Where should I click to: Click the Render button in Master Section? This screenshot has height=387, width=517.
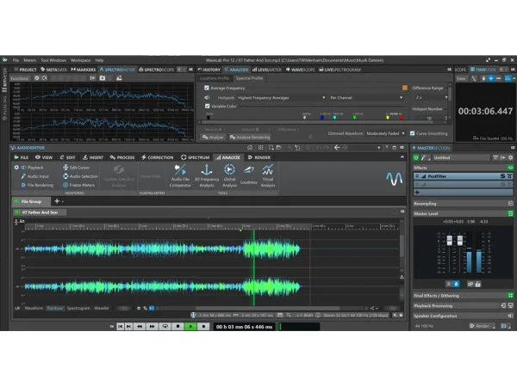click(482, 326)
